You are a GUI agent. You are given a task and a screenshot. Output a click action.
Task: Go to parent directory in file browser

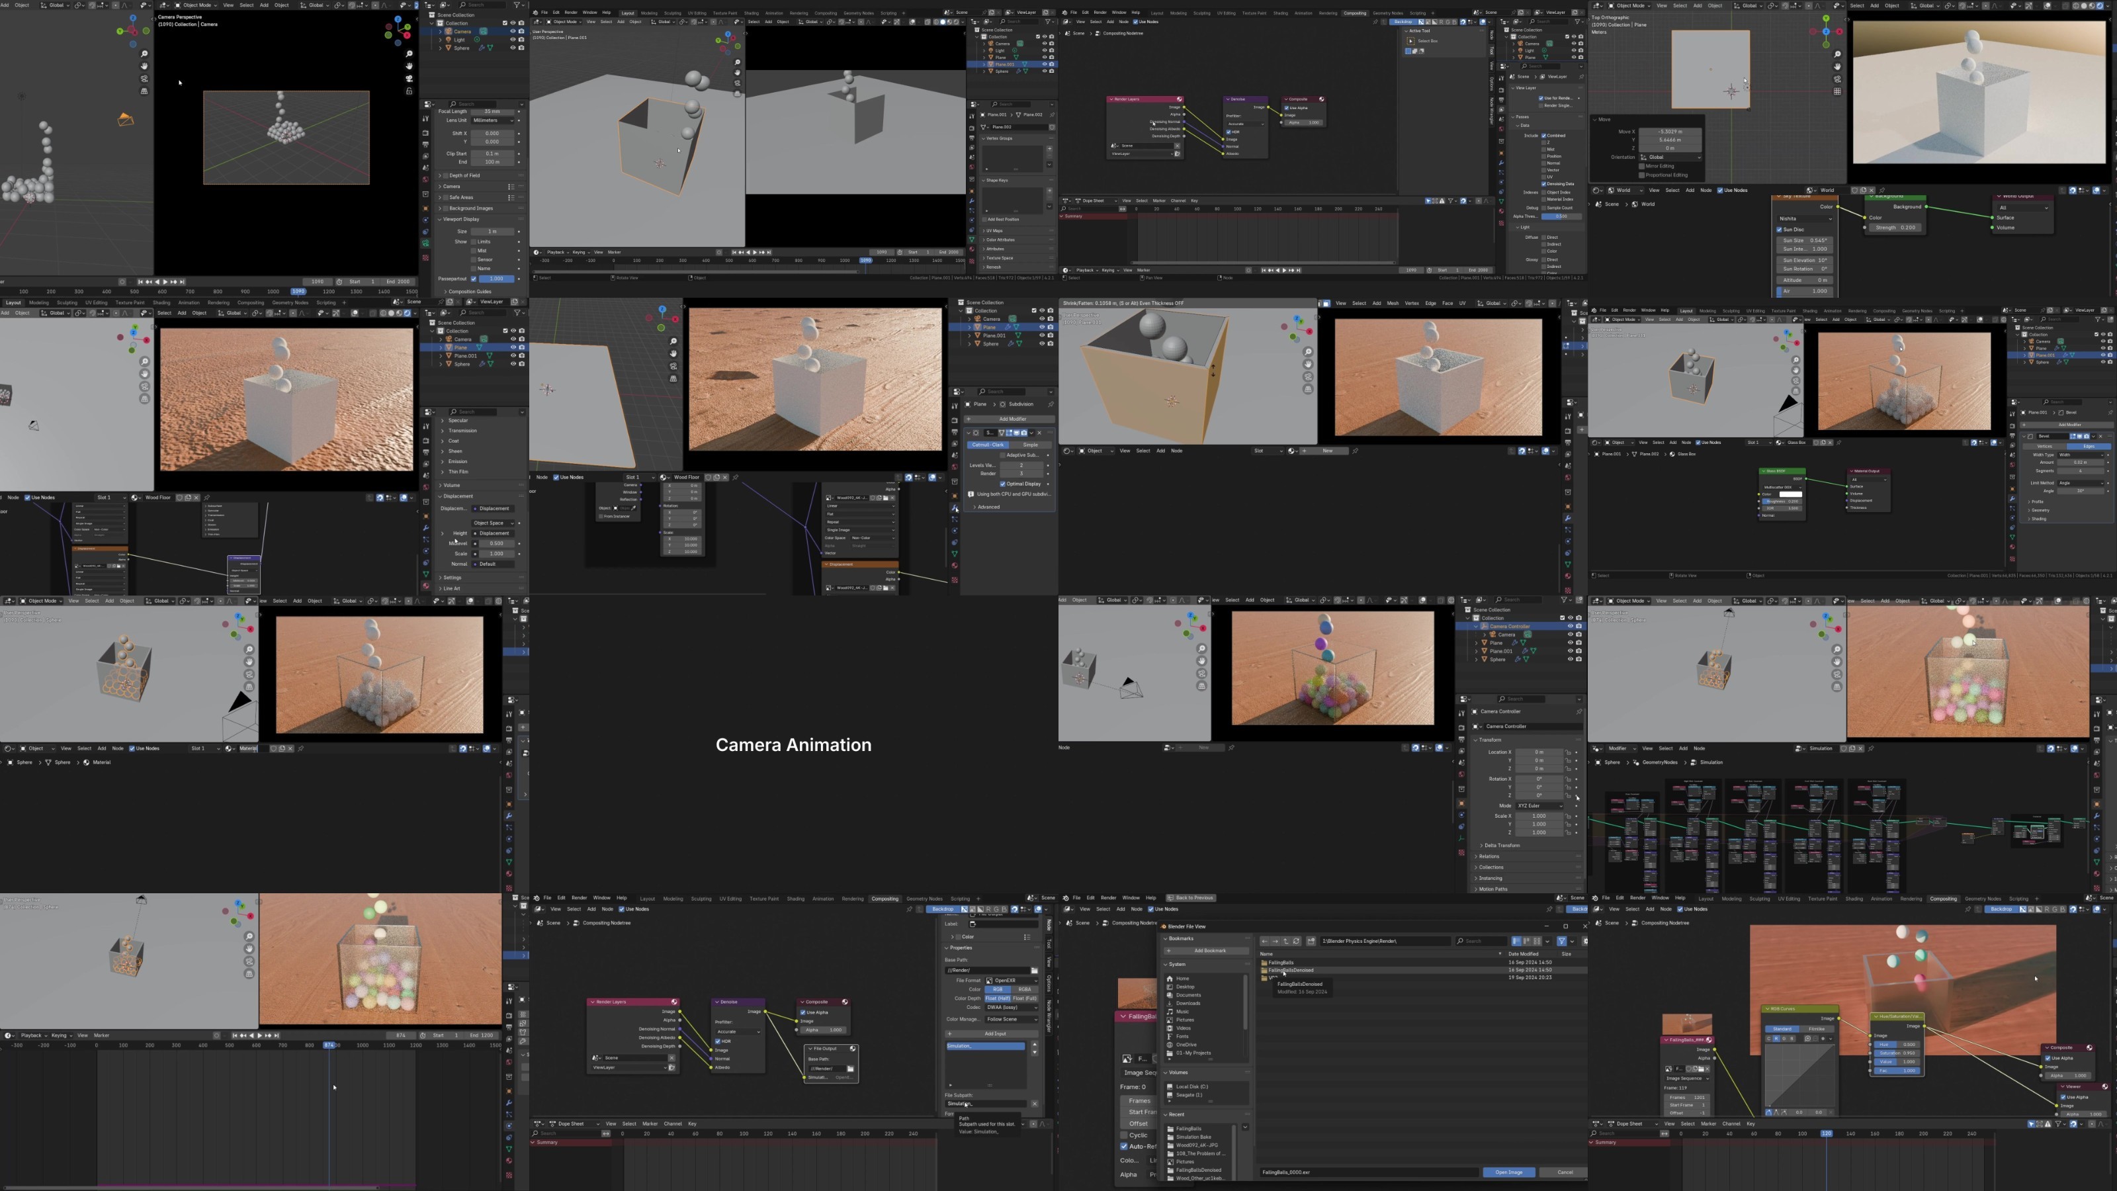(x=1286, y=942)
